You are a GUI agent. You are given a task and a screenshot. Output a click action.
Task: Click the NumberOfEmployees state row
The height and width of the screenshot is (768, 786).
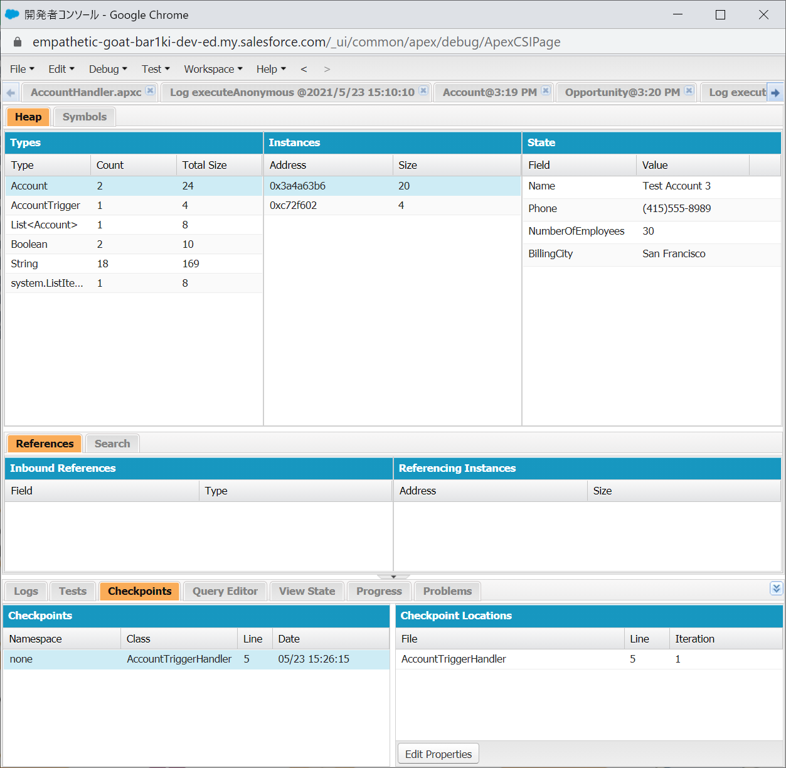652,232
